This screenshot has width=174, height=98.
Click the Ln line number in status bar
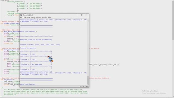pyautogui.click(x=82, y=87)
